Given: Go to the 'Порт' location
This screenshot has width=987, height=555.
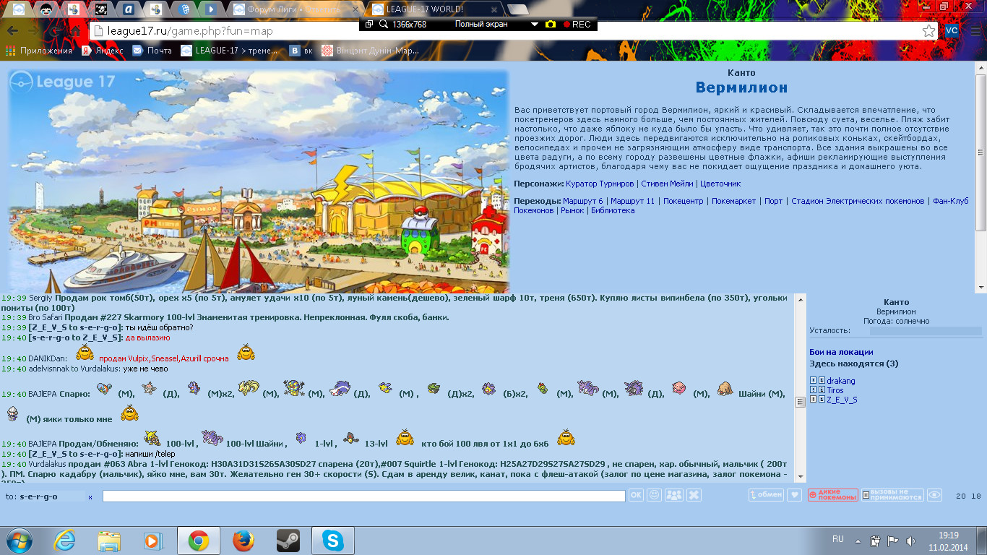Looking at the screenshot, I should [x=774, y=201].
